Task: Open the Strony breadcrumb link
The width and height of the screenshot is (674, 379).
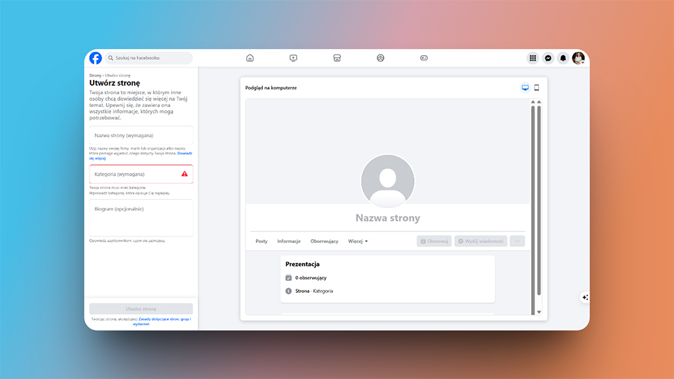Action: coord(95,75)
